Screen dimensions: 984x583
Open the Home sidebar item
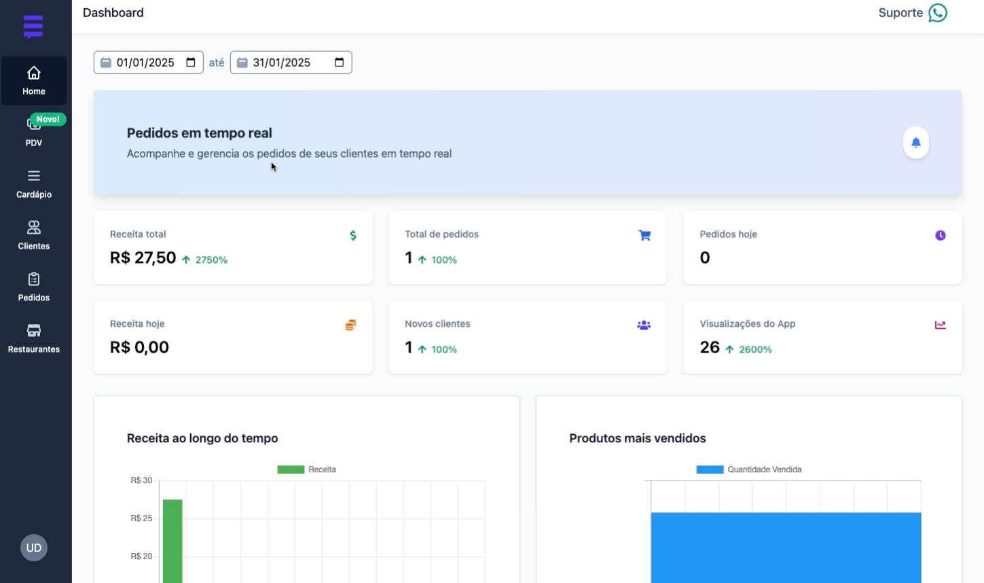pos(34,81)
